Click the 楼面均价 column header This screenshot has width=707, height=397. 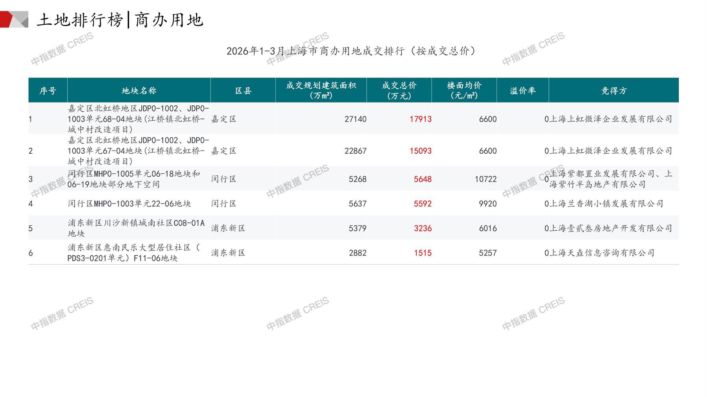pyautogui.click(x=464, y=90)
